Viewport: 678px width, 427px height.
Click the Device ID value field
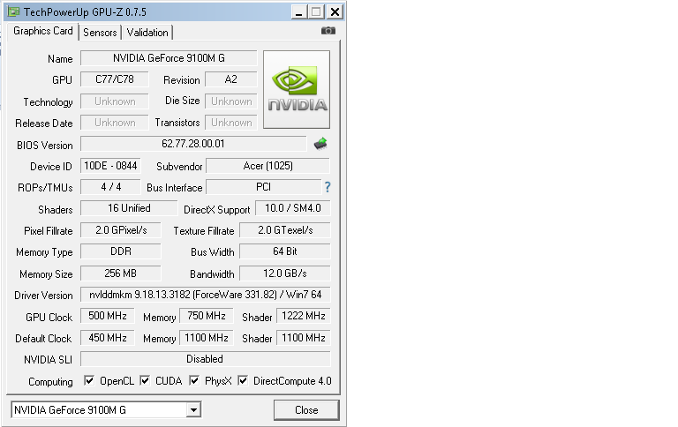click(109, 166)
